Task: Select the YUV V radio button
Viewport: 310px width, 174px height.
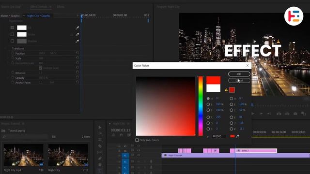Action: pyautogui.click(x=232, y=129)
